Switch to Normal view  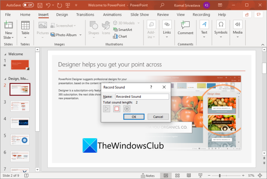click(x=166, y=176)
